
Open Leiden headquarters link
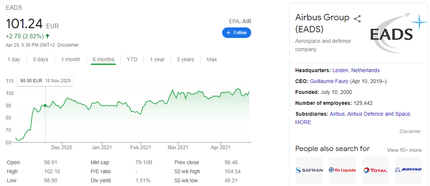(340, 70)
